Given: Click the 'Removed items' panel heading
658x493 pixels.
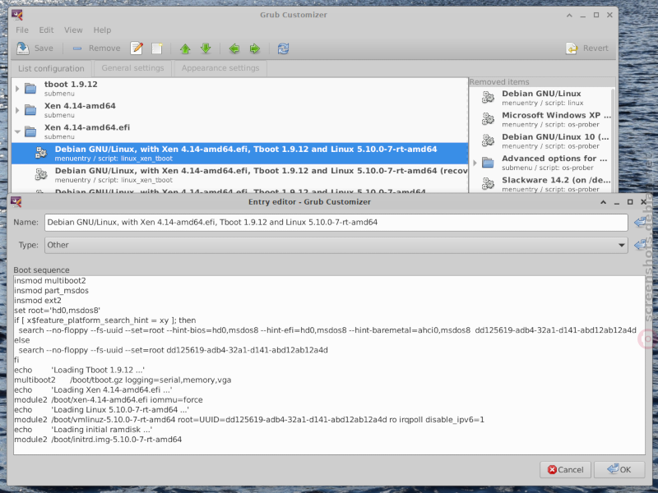Looking at the screenshot, I should (x=499, y=81).
